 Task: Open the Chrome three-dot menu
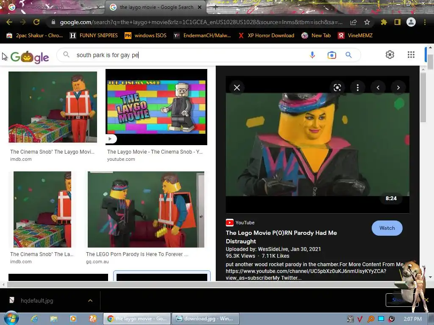point(425,22)
